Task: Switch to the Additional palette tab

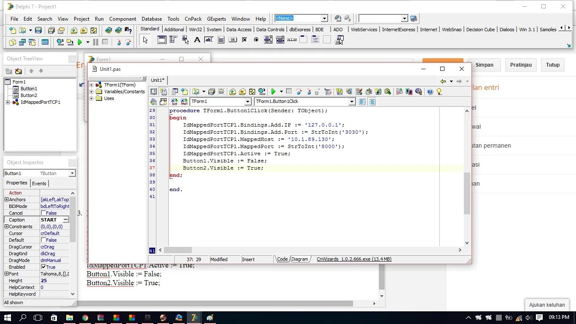Action: 174,30
